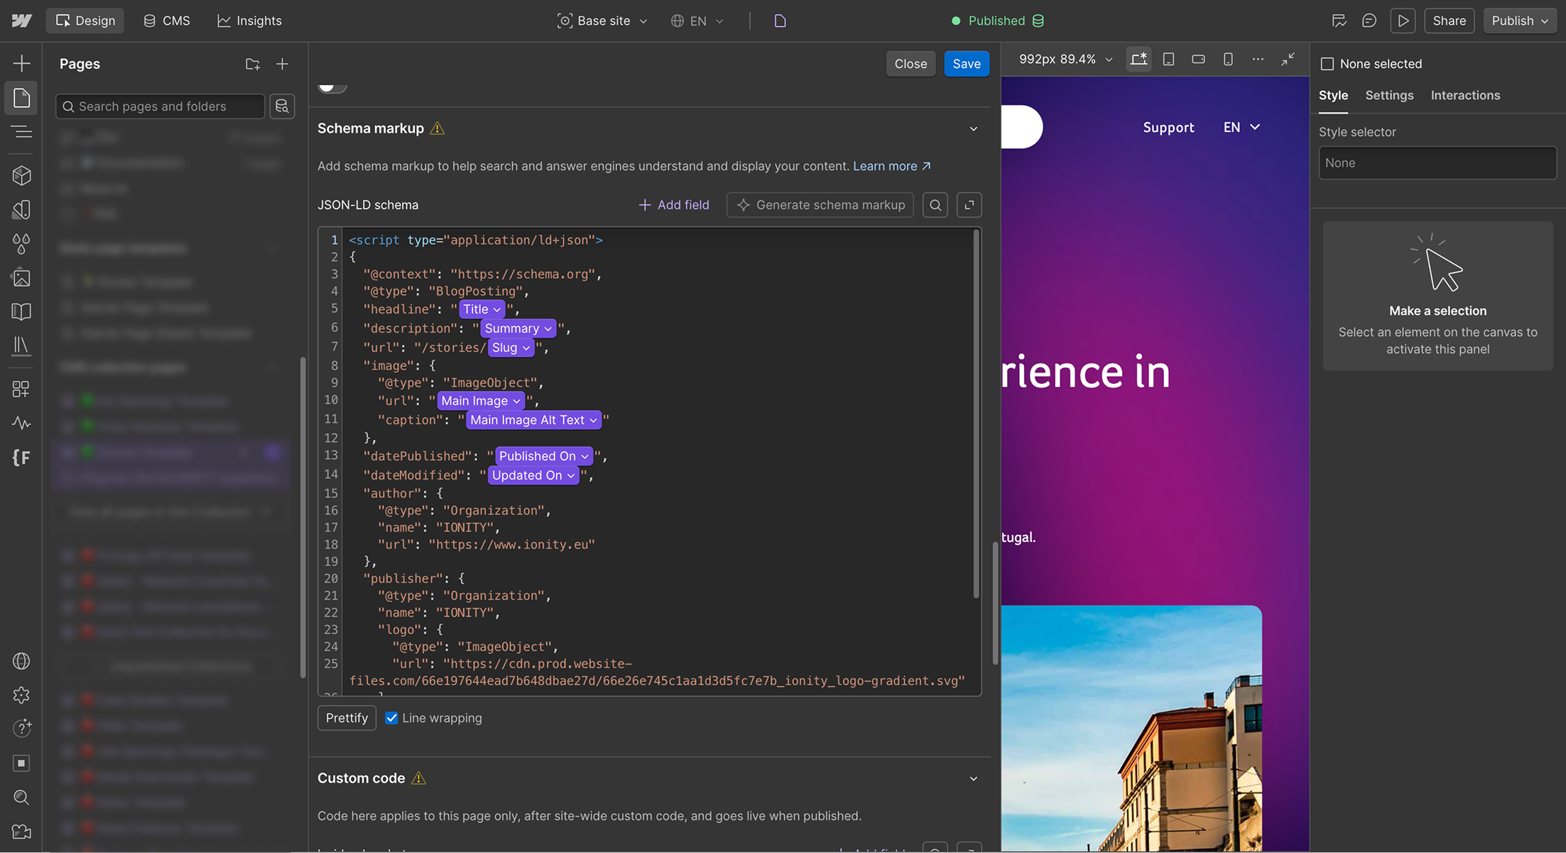
Task: Open the EN locale dropdown in top bar
Action: [697, 21]
